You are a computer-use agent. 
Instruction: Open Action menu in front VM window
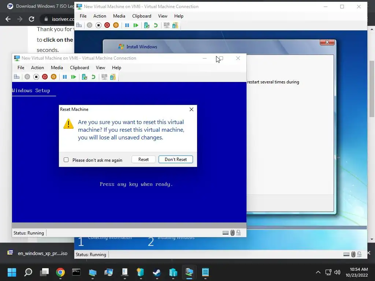(37, 68)
